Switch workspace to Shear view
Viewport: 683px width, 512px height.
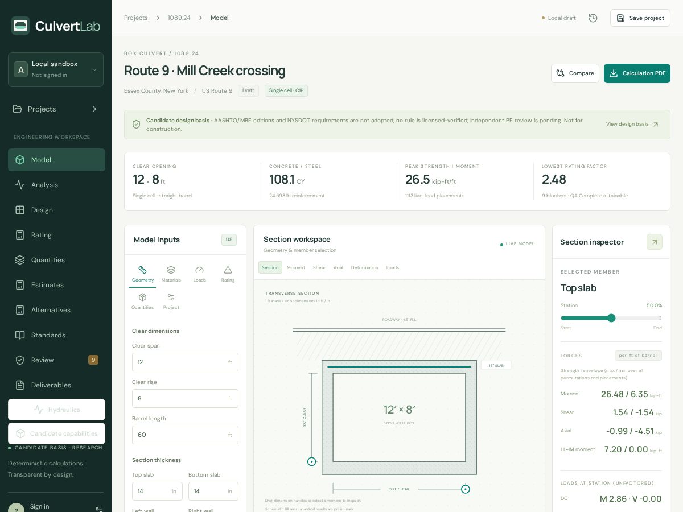click(319, 267)
